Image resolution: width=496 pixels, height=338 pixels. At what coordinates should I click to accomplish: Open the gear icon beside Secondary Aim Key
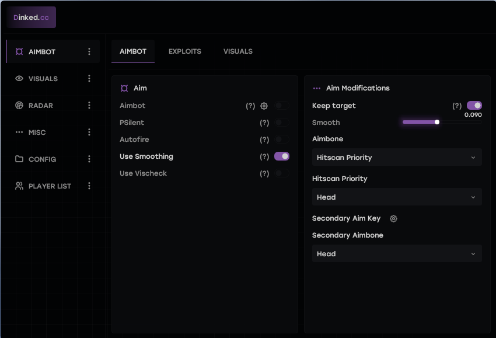click(x=393, y=219)
